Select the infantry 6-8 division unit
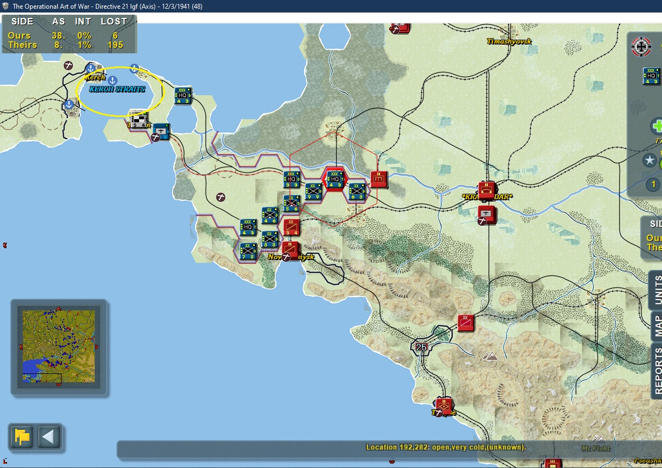Screen dimensions: 662x468 pos(357,191)
